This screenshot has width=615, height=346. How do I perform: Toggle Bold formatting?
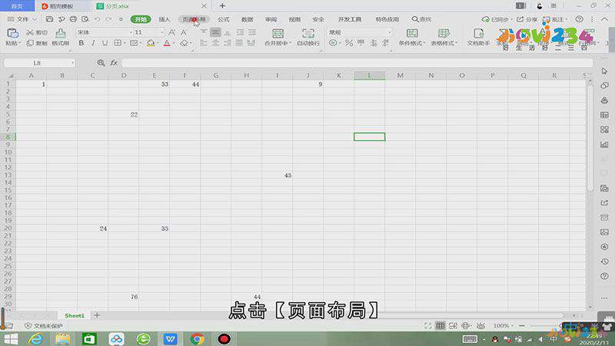[81, 43]
